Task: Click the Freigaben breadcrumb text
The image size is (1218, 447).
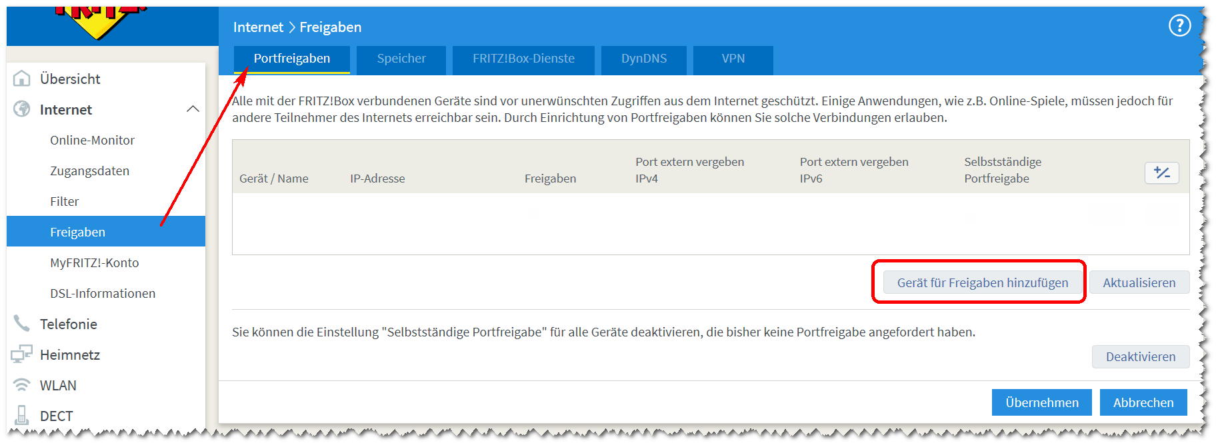Action: point(331,27)
